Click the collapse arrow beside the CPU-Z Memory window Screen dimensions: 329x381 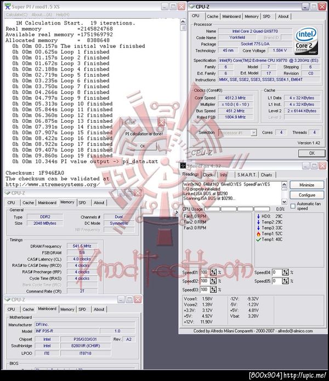click(x=177, y=212)
